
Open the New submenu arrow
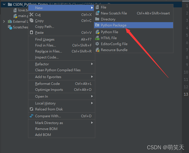point(92,8)
